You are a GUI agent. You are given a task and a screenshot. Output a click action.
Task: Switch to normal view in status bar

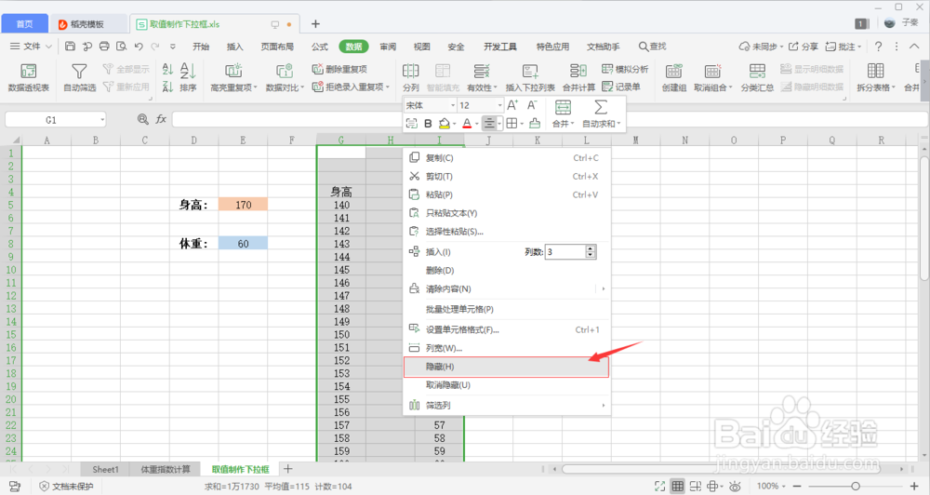[677, 486]
